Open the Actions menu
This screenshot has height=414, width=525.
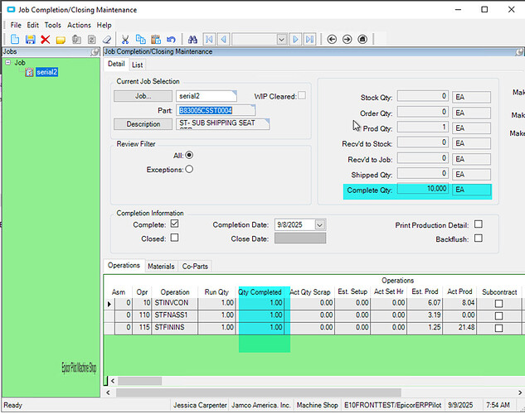79,25
